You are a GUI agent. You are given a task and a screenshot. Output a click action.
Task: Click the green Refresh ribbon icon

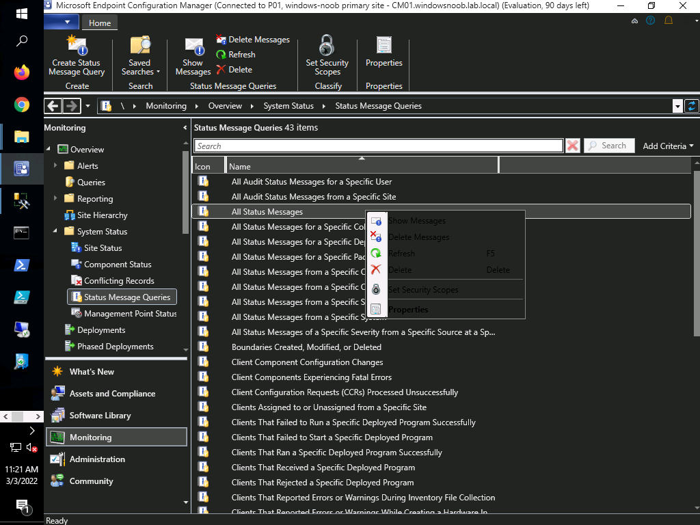221,55
